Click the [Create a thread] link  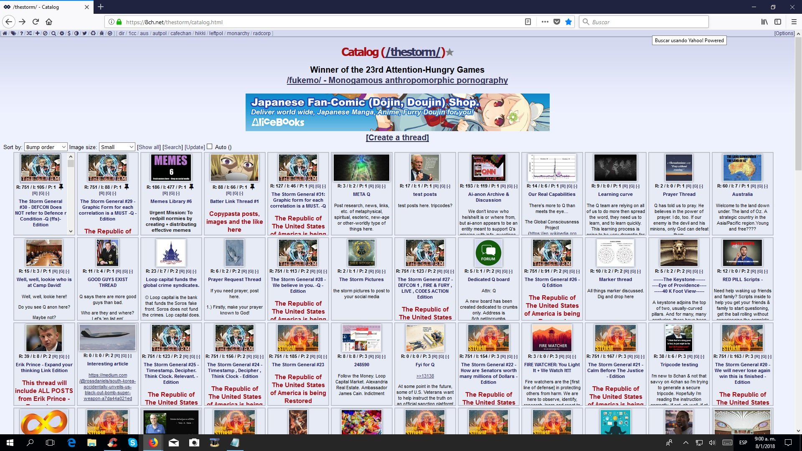tap(397, 138)
